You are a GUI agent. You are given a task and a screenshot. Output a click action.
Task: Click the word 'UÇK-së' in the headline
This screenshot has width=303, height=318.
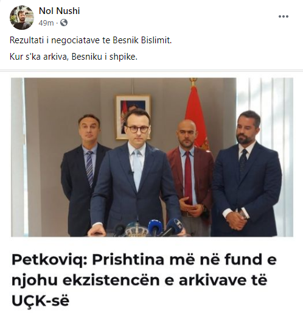[x=40, y=301]
